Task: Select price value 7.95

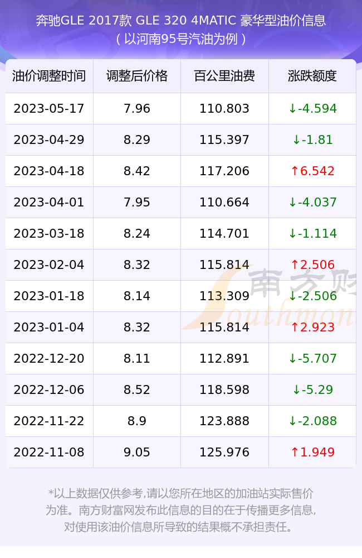Action: click(137, 203)
